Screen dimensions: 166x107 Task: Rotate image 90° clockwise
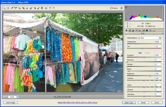(54, 8)
